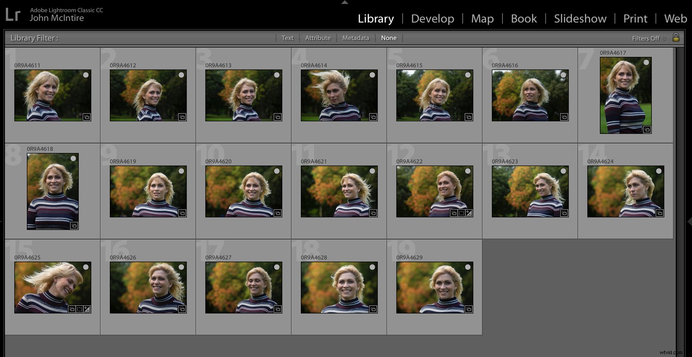The width and height of the screenshot is (692, 357).
Task: Click the collection badge on photo 0R9A4615
Action: [468, 117]
